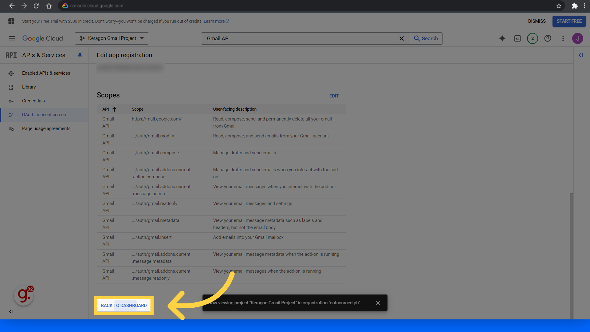Dismiss the free trial banner
This screenshot has height=332, width=590.
tap(537, 21)
